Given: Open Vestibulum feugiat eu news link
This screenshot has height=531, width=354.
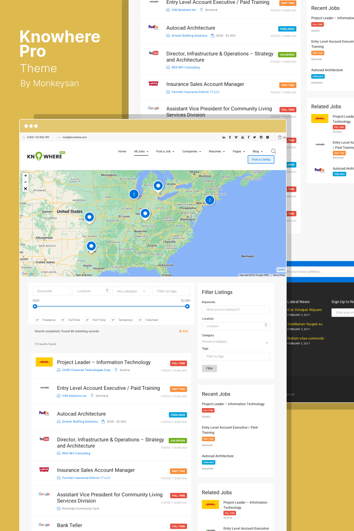Looking at the screenshot, I should [304, 324].
